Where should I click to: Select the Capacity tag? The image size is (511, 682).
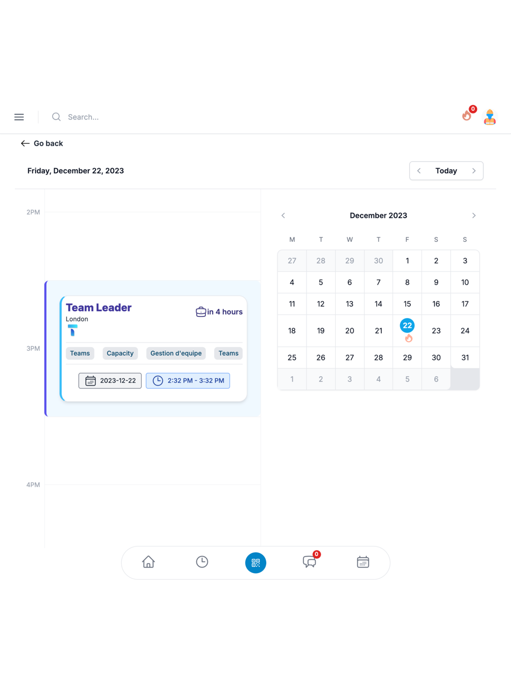120,353
